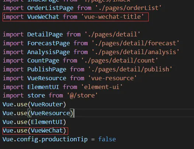Click the 'element-ui' module string
Screen dimensions: 194x149
[x=102, y=87]
